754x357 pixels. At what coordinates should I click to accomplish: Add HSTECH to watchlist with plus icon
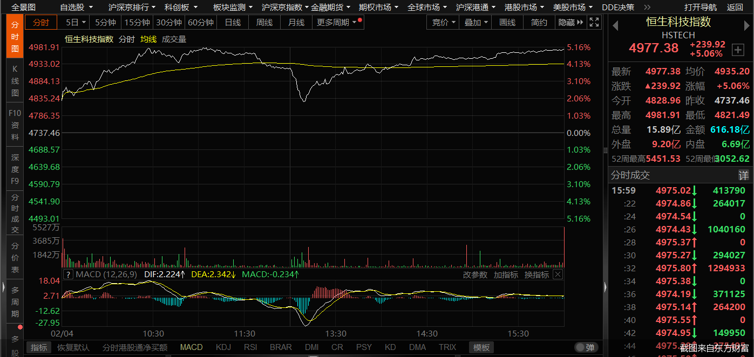coord(737,50)
